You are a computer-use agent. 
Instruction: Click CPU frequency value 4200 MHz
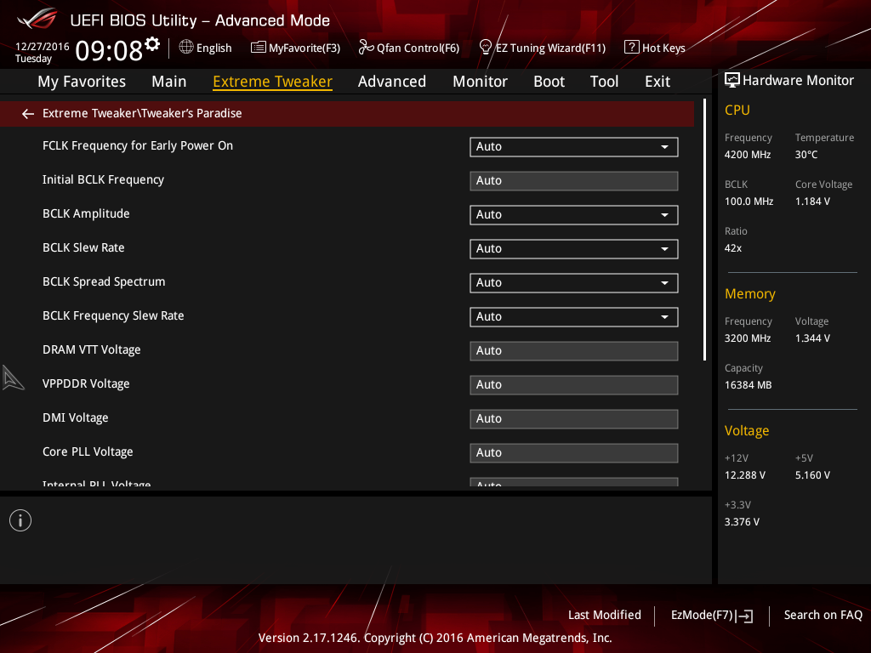[748, 155]
